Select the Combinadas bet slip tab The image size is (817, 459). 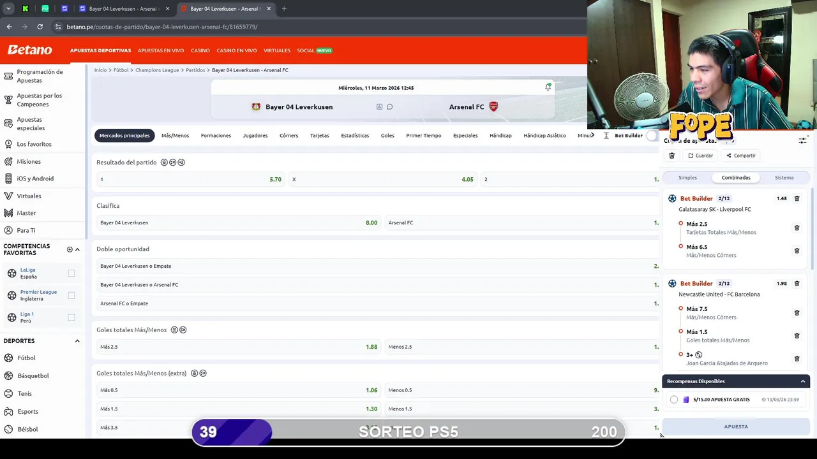coord(736,178)
